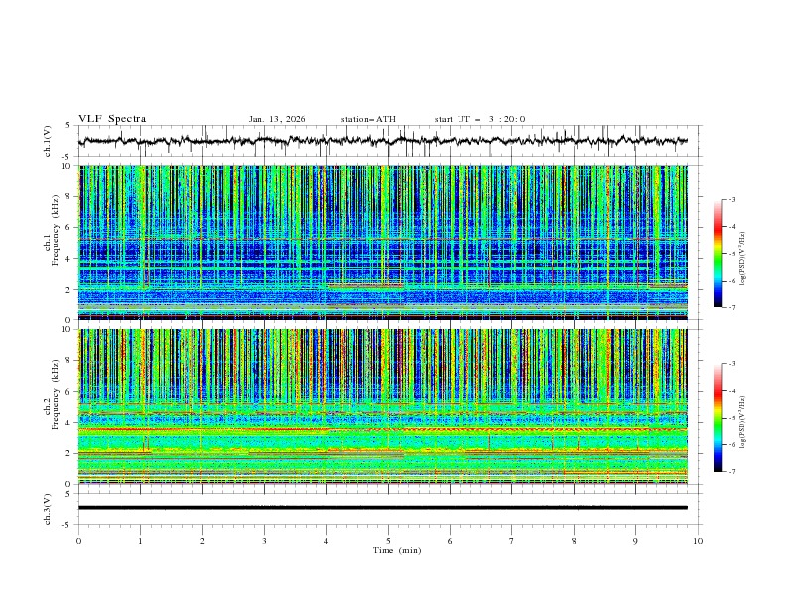Click the ch.1 spectrogram plot
The width and height of the screenshot is (786, 607).
tap(387, 242)
